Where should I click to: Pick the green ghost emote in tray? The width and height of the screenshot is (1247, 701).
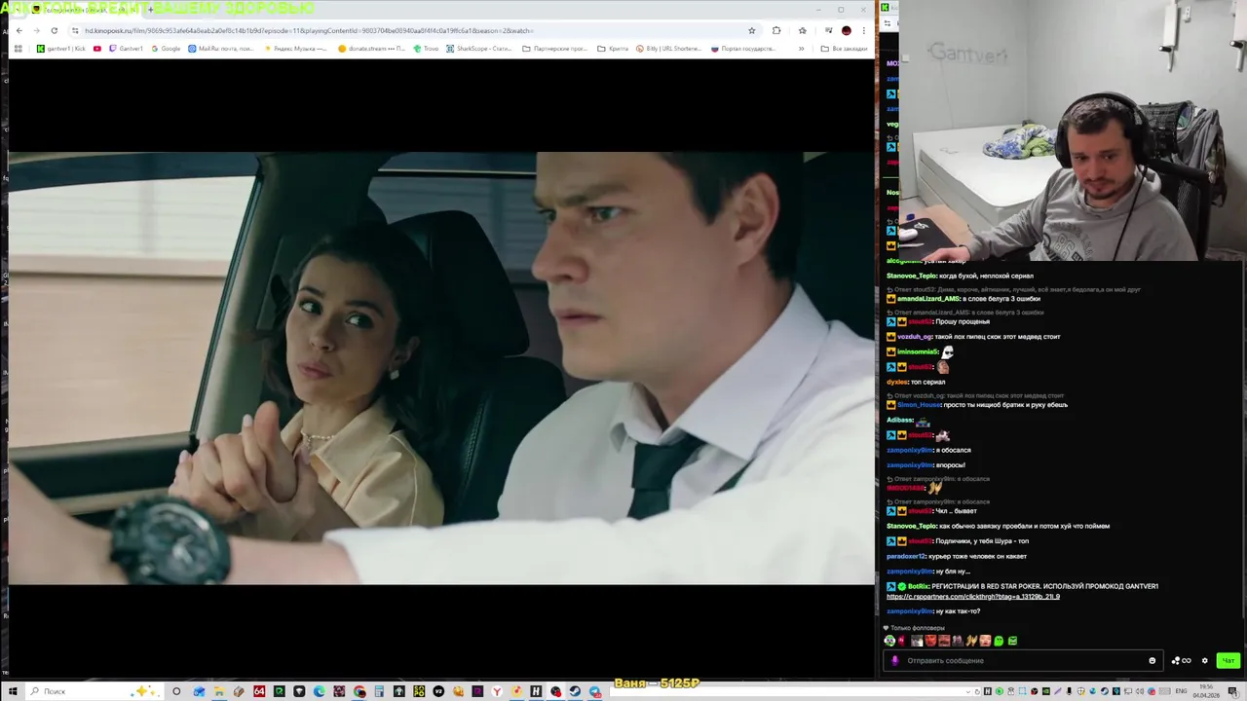999,641
